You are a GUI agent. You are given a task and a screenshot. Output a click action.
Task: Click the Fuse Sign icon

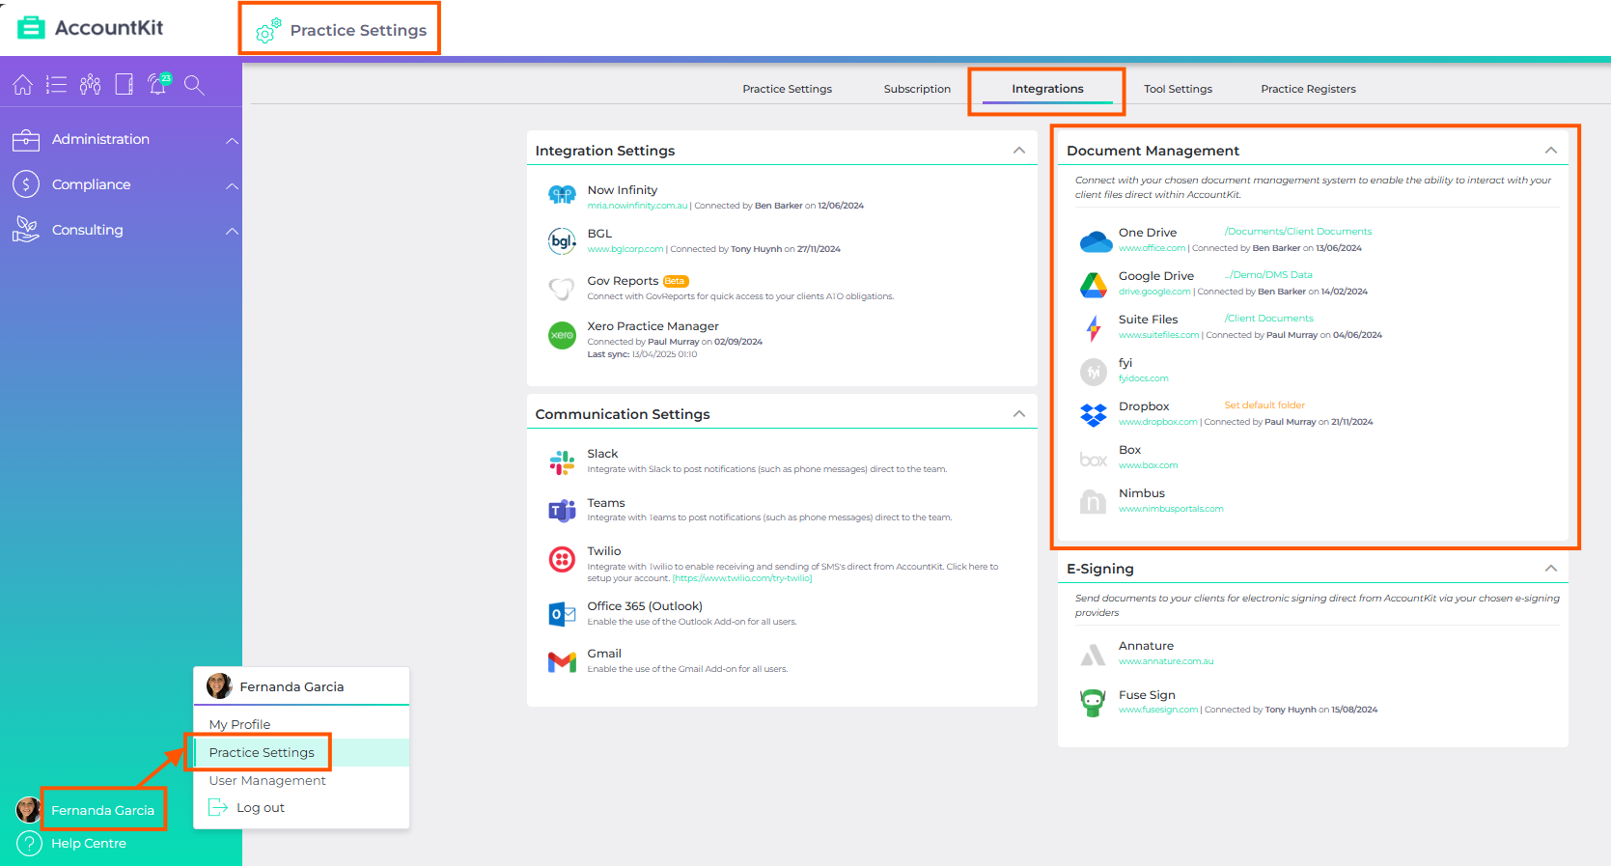(x=1093, y=703)
